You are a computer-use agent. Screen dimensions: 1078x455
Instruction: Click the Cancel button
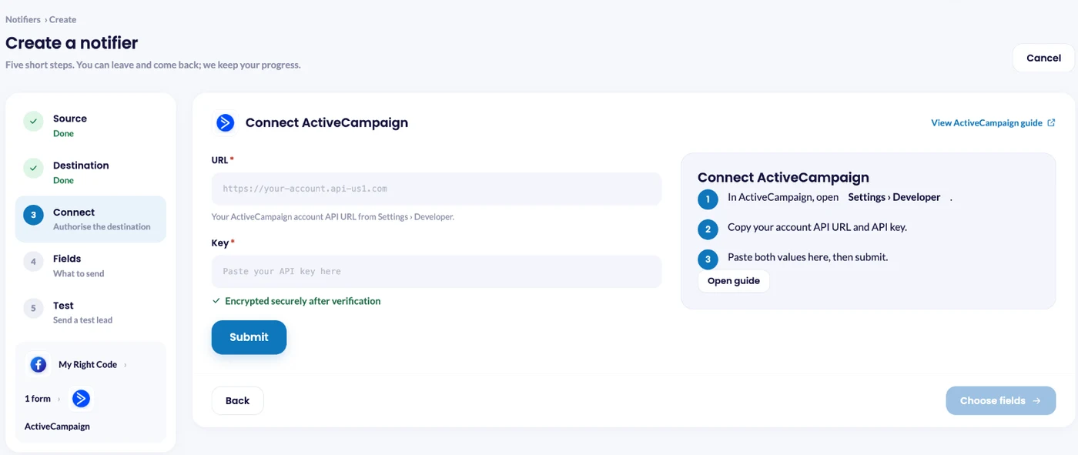(1043, 58)
